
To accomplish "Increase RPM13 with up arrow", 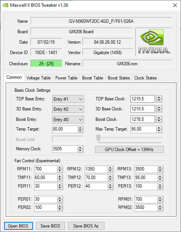I will click(x=160, y=168).
